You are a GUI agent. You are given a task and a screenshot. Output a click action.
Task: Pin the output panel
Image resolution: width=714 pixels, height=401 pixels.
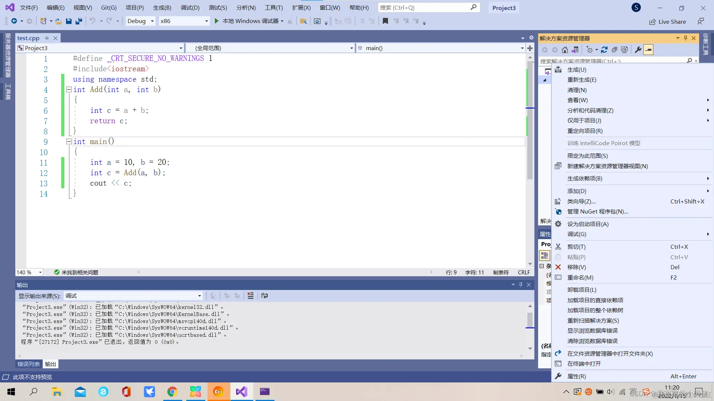521,285
